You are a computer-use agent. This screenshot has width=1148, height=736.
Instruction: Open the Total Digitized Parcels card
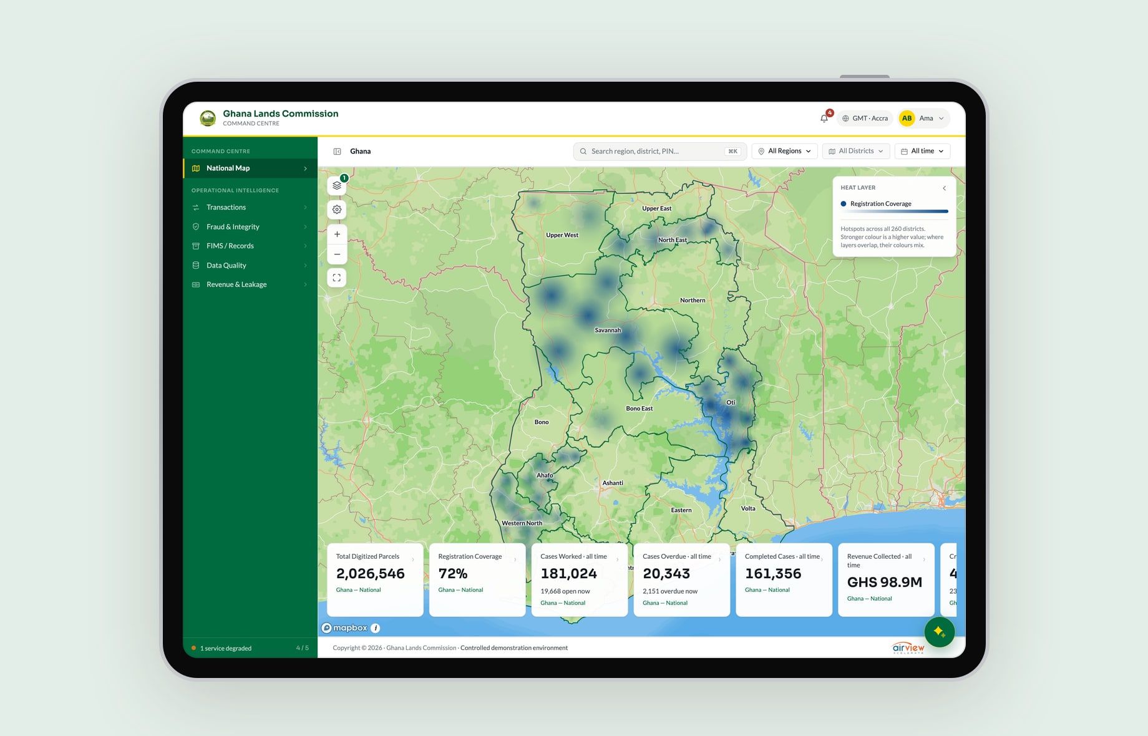375,579
